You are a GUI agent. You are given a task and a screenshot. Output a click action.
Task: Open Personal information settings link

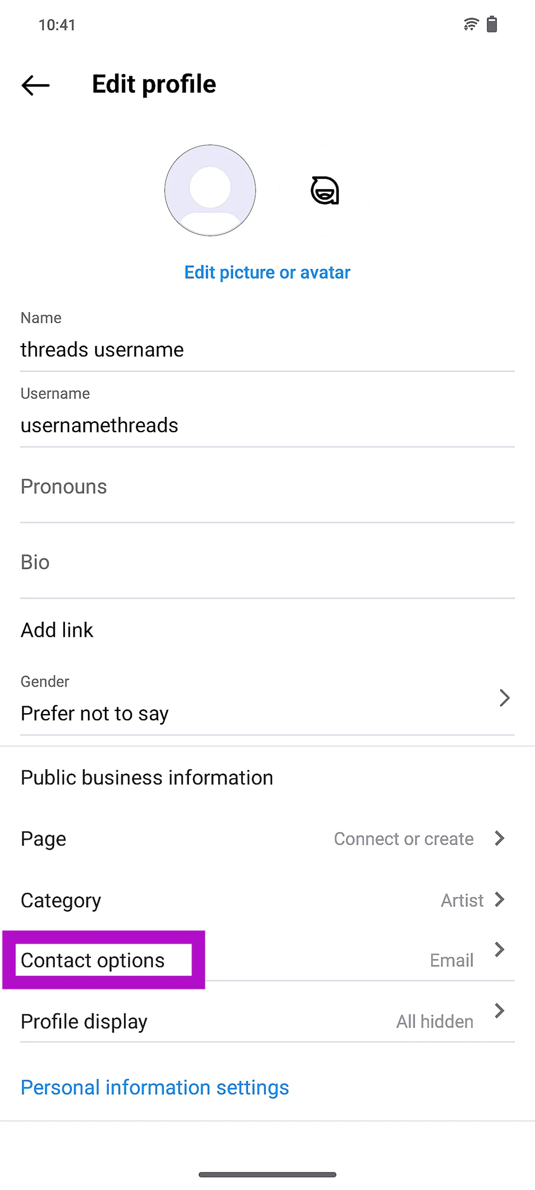tap(155, 1088)
